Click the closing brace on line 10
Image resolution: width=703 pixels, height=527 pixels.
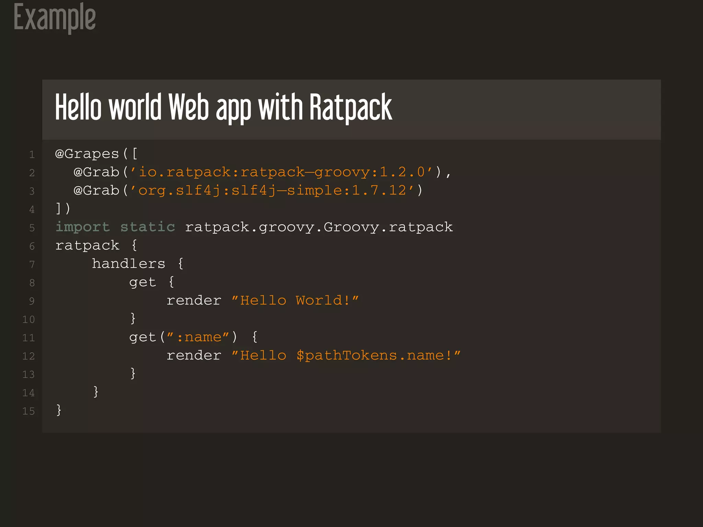coord(133,318)
